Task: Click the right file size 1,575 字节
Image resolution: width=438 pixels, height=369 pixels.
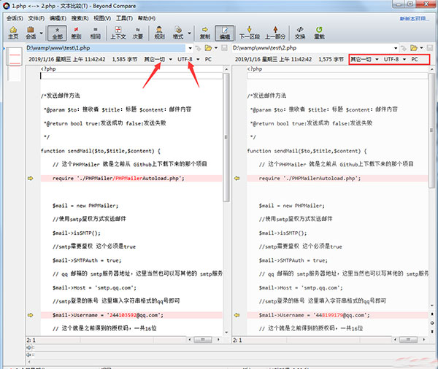Action: [x=331, y=59]
